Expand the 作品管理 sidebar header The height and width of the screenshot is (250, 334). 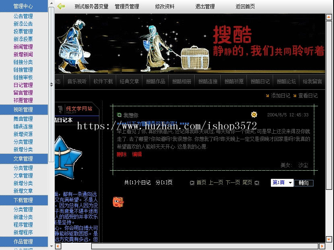coord(24,242)
